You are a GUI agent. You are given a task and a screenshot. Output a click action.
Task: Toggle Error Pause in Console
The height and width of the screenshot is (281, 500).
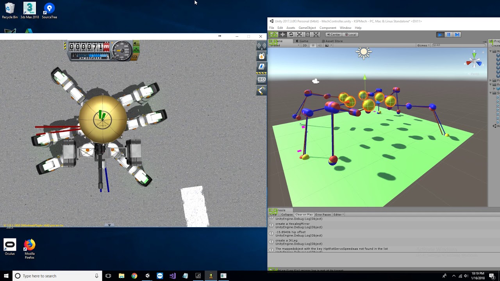tap(323, 214)
